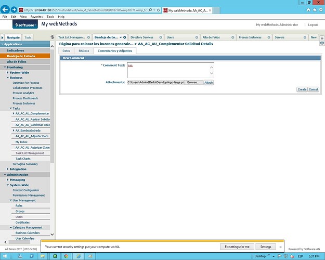
Task: Show more workspace tabs with double chevron
Action: click(x=322, y=38)
